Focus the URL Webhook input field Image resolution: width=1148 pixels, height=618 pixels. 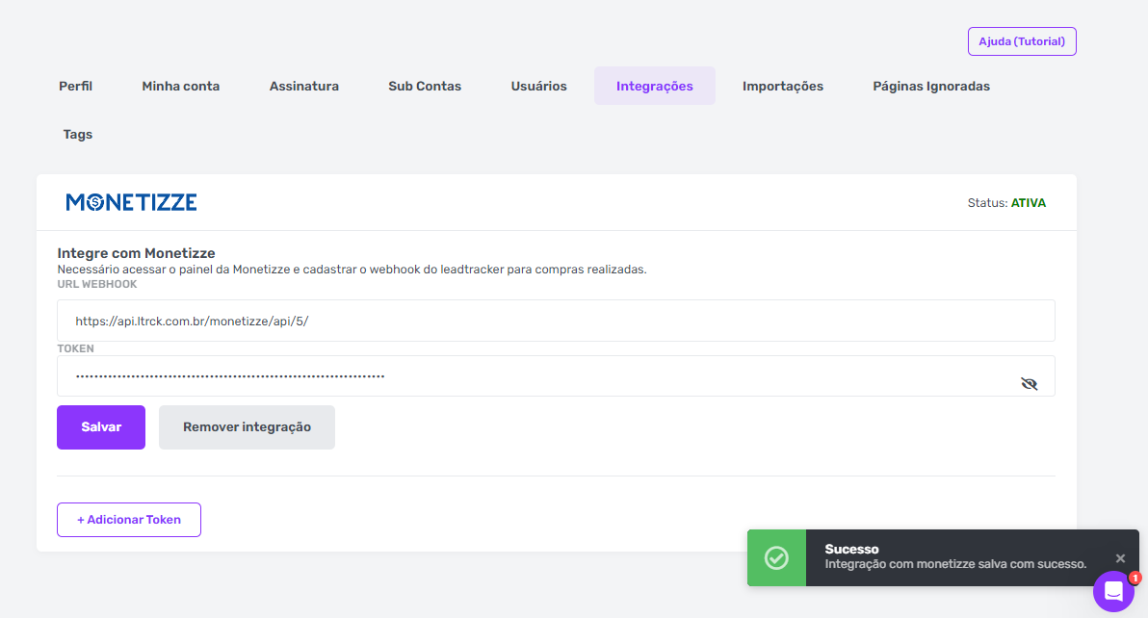tap(556, 322)
